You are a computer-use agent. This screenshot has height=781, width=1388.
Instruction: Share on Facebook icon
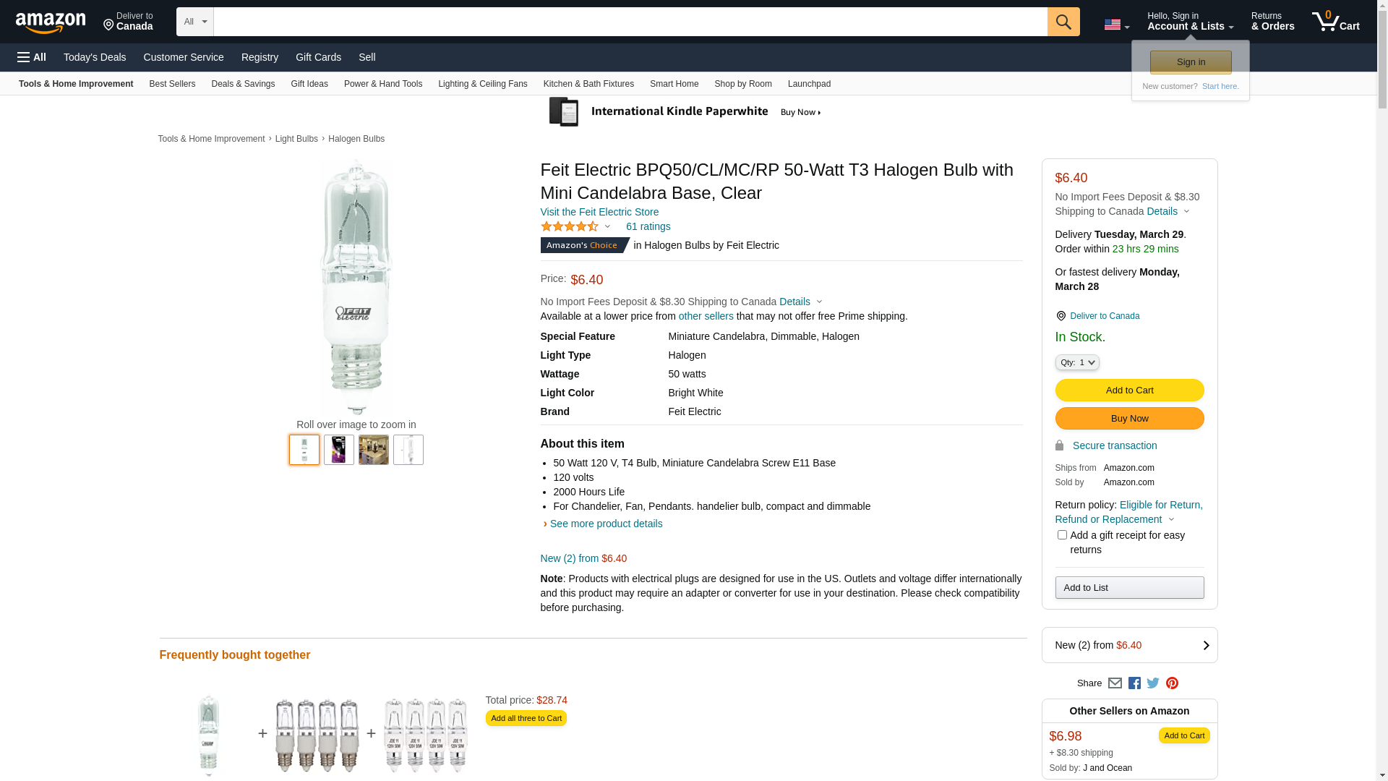point(1134,683)
